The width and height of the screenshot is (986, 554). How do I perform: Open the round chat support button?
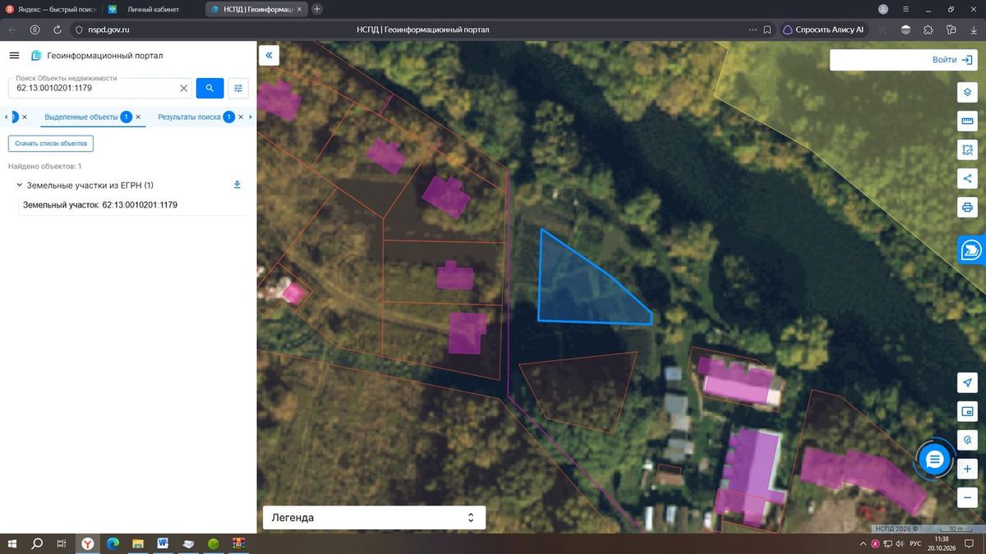click(934, 460)
